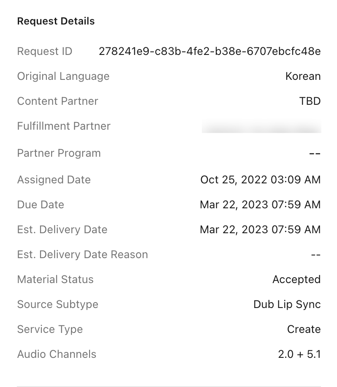The image size is (337, 387).
Task: Click the Source Subtype label
Action: [58, 305]
